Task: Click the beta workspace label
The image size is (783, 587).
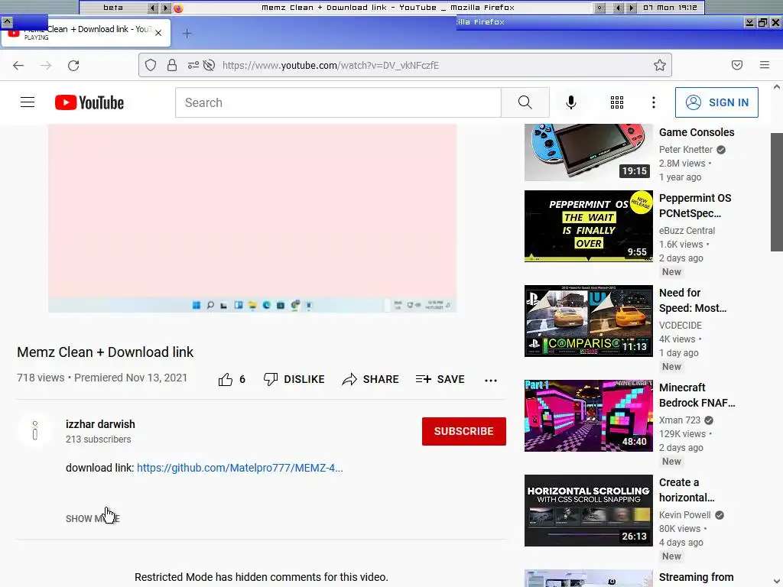Action: [x=113, y=8]
